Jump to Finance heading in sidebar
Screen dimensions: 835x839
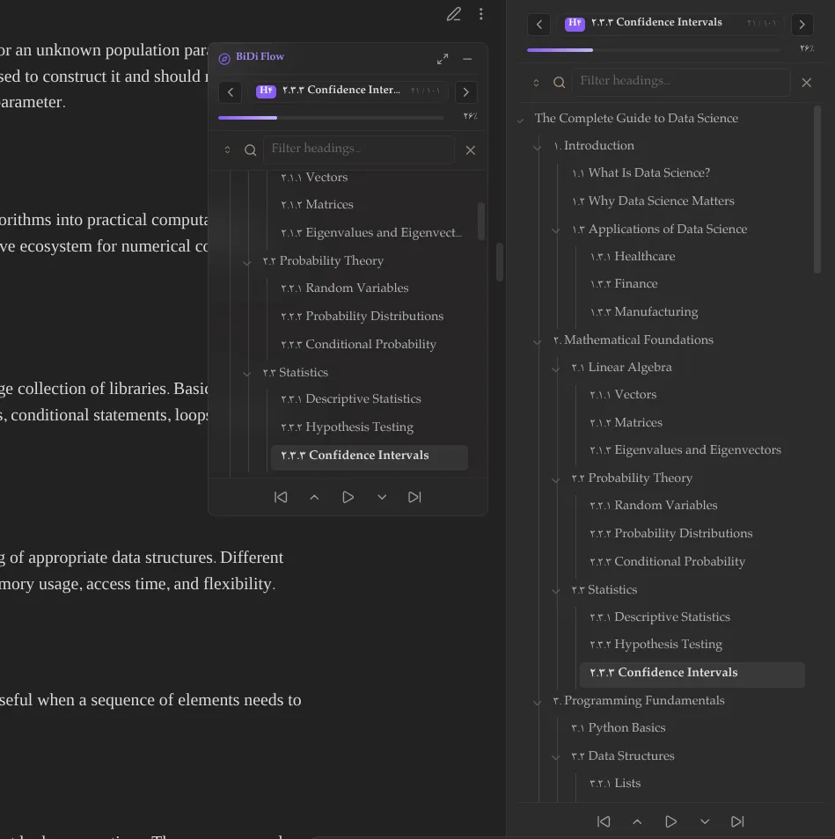pyautogui.click(x=624, y=284)
